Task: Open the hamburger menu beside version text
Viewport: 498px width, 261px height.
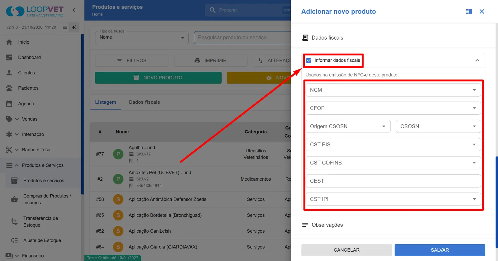Action: click(65, 27)
